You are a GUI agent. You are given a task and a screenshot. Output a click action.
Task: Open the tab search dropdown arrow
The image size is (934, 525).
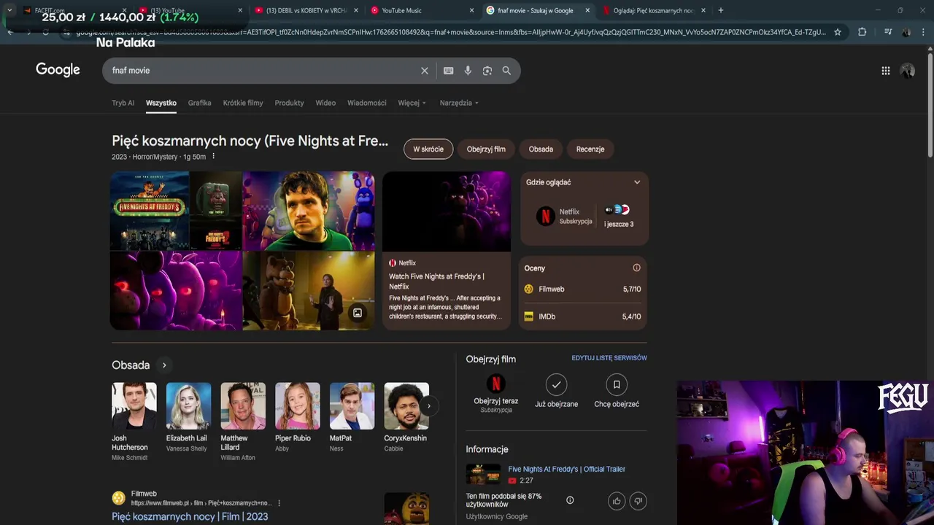pos(9,10)
